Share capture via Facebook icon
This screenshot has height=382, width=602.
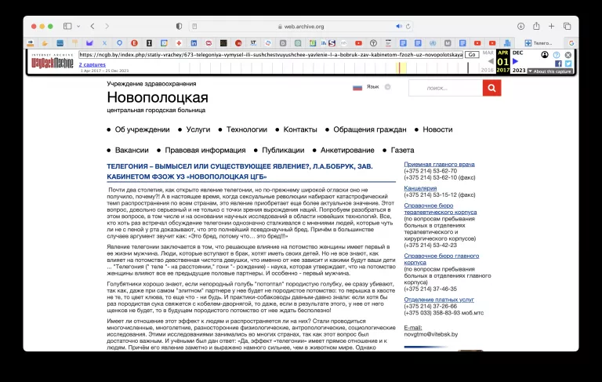558,64
